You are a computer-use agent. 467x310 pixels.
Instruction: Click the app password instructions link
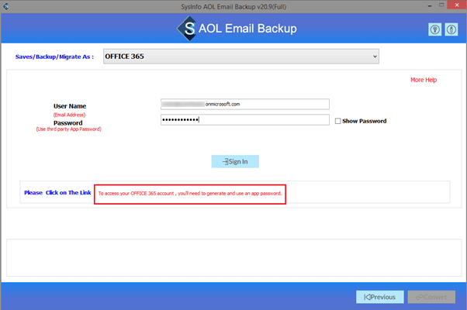coord(190,194)
